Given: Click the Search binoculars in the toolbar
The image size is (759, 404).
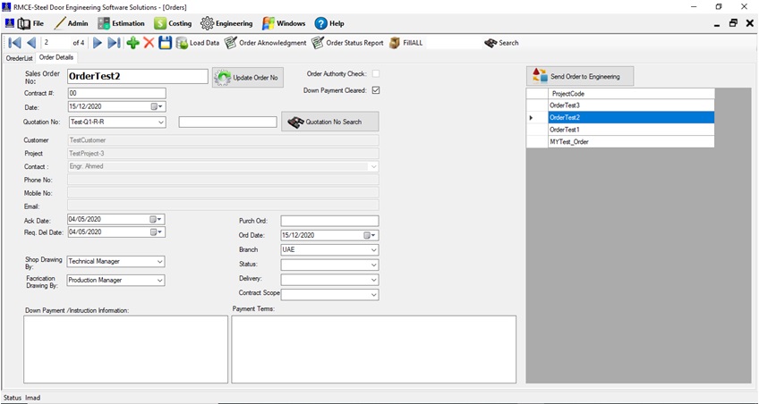Looking at the screenshot, I should click(501, 43).
